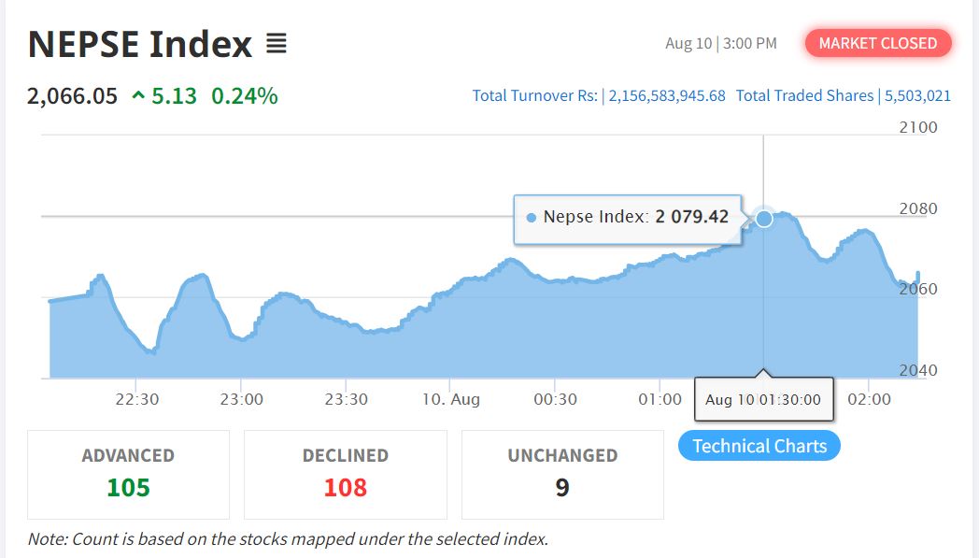
Task: Click the MARKET CLOSED status badge
Action: 877,43
